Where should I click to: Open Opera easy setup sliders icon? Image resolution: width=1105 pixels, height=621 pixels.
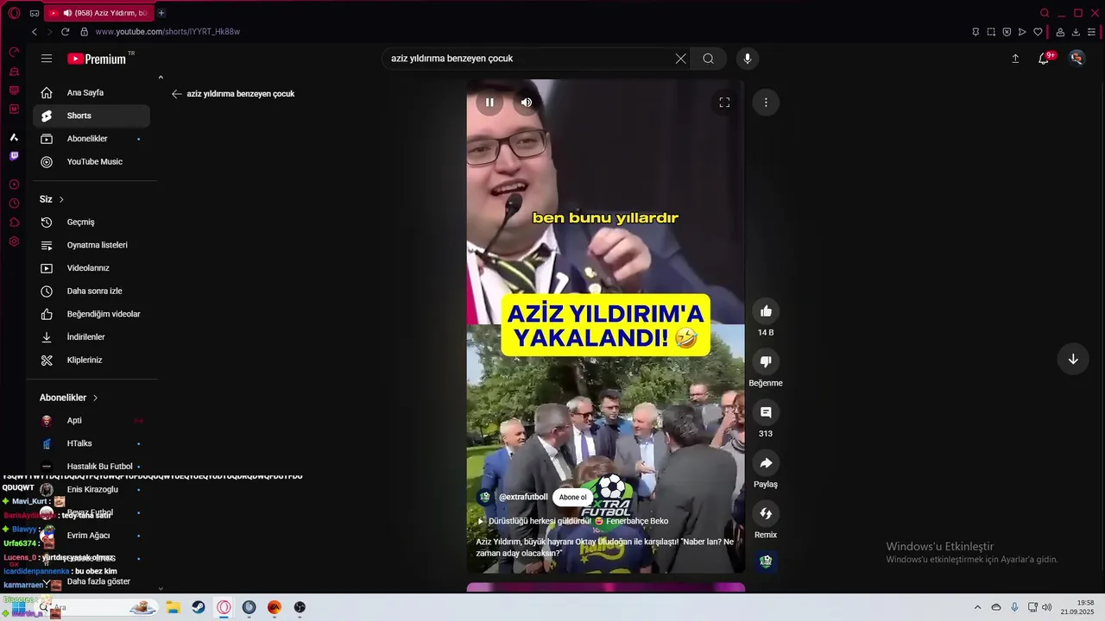tap(1092, 32)
